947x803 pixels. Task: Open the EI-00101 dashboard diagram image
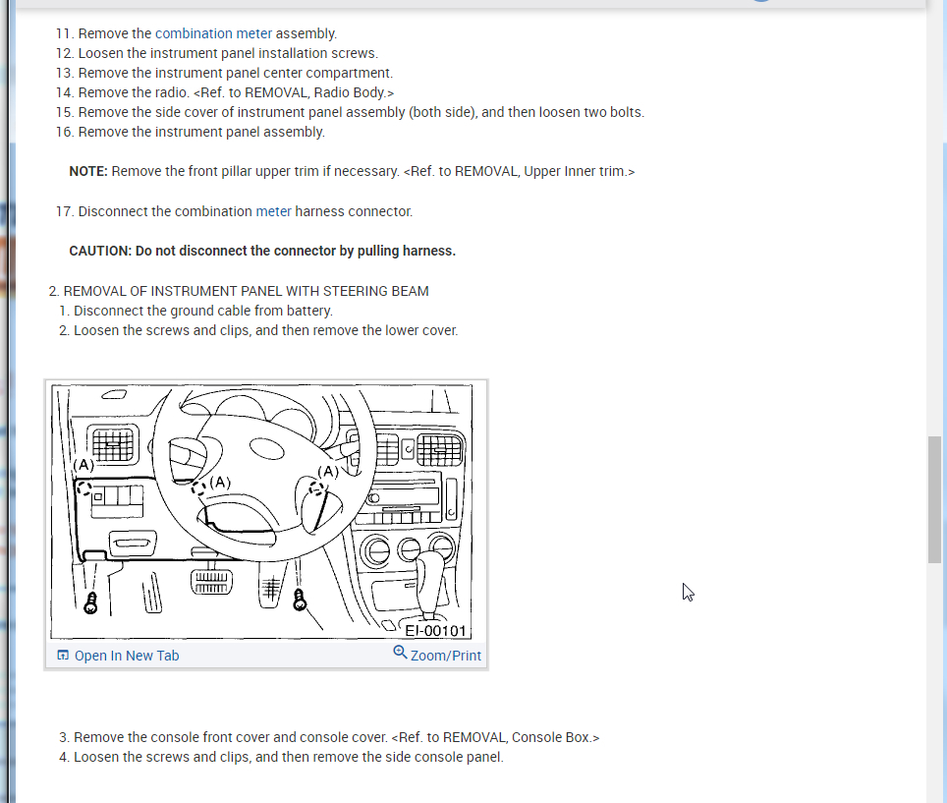(x=261, y=511)
